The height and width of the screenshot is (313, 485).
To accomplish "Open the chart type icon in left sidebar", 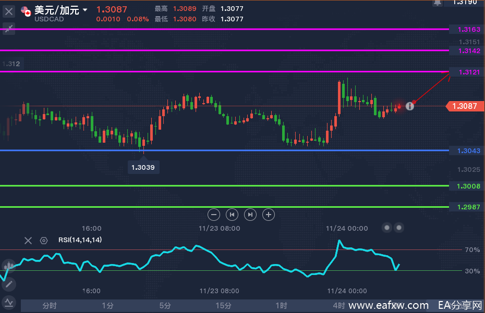I will point(8,266).
